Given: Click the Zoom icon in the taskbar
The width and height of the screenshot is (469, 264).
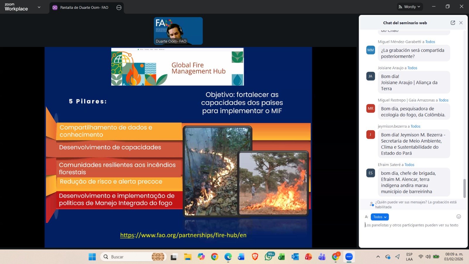Looking at the screenshot, I should [349, 257].
